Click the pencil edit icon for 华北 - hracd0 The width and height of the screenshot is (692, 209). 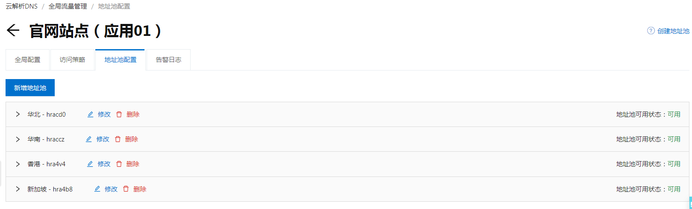point(90,115)
